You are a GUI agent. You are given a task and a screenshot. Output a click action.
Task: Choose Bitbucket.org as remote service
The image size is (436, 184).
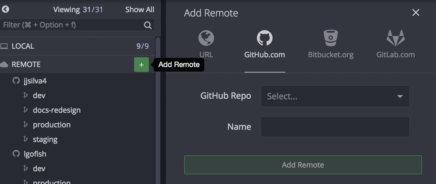click(x=331, y=43)
